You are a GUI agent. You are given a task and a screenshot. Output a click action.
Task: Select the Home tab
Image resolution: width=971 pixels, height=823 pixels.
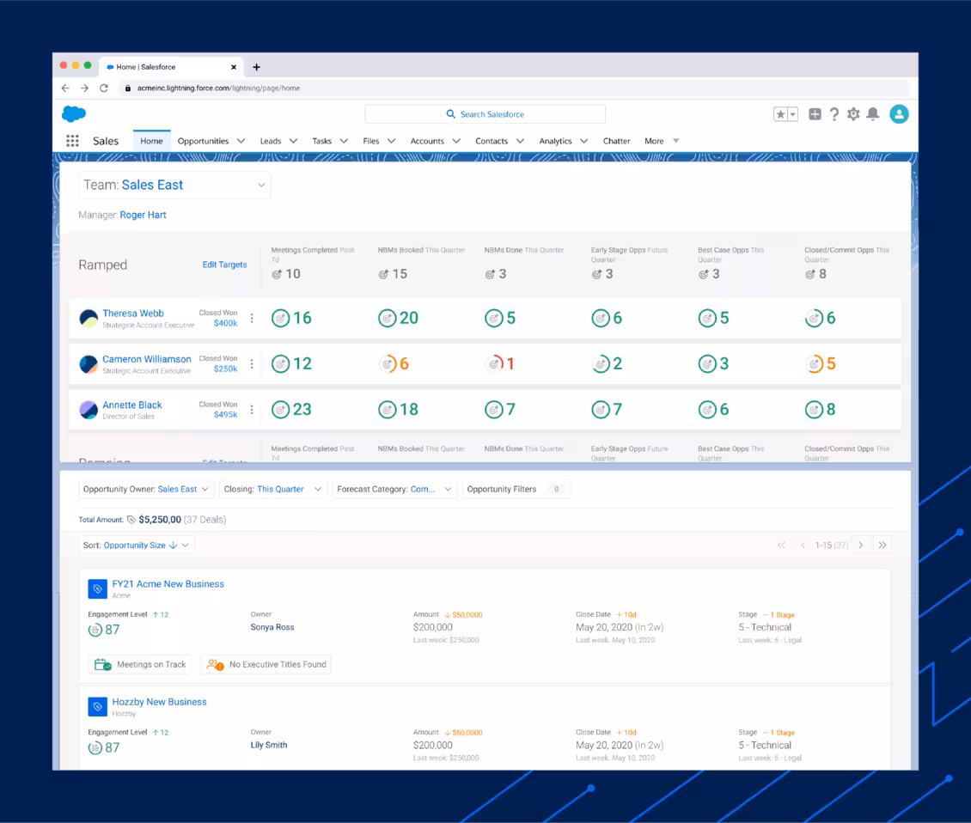pos(151,141)
